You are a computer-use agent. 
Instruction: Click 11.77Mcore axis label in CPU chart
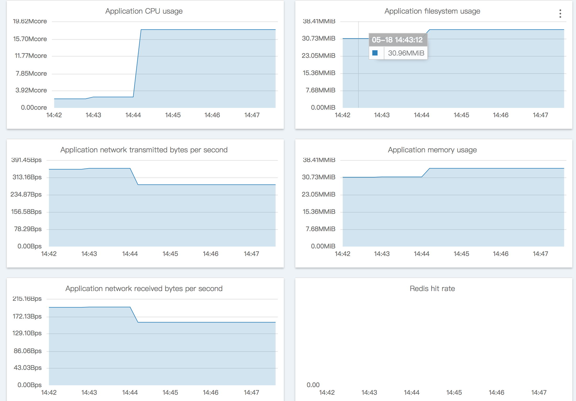coord(31,56)
